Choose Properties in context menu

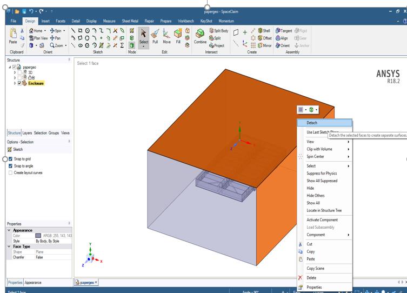pyautogui.click(x=325, y=287)
